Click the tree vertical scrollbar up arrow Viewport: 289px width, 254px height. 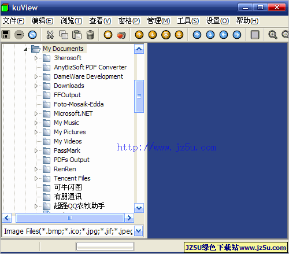click(x=139, y=49)
